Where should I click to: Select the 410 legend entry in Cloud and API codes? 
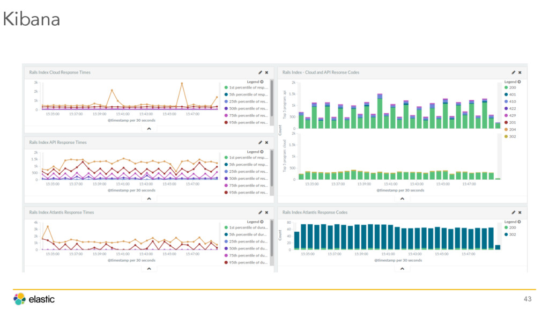point(510,101)
